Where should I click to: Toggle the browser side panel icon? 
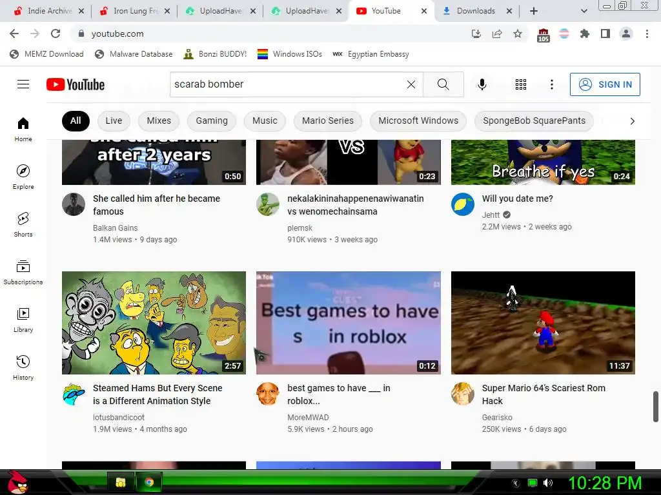tap(605, 34)
